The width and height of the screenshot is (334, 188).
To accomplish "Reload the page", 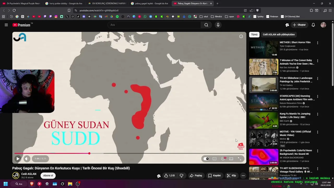I will point(14,10).
